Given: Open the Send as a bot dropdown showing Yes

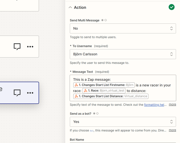Looking at the screenshot, I should [x=123, y=122].
